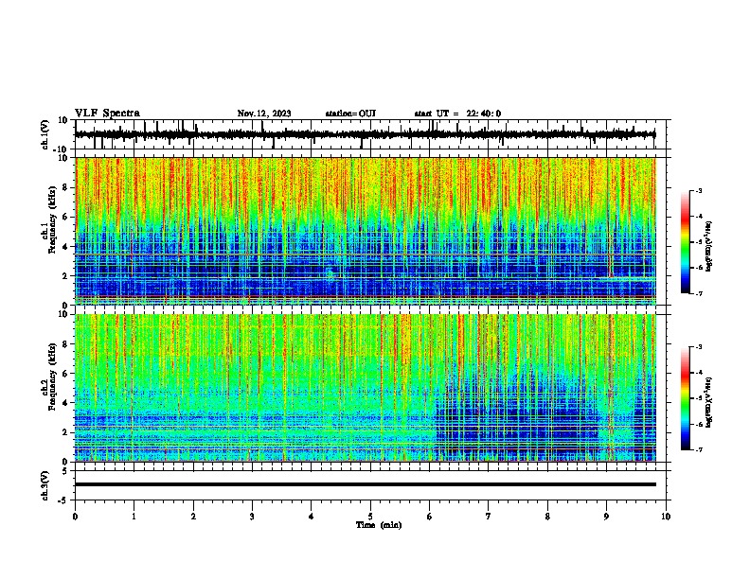Click the '-5' tick of ch.3(V) axis
Image resolution: width=750 pixels, height=579 pixels.
click(64, 500)
